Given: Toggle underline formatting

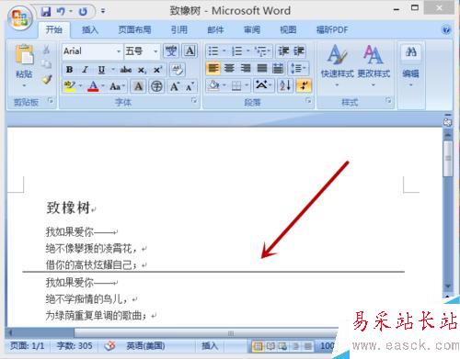Looking at the screenshot, I should (x=101, y=70).
